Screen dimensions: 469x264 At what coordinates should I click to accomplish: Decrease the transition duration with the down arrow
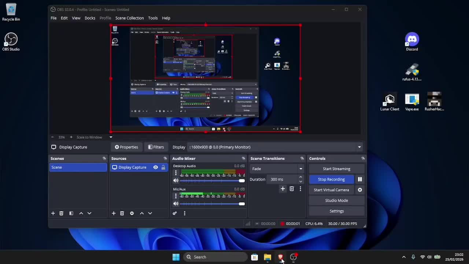point(300,181)
